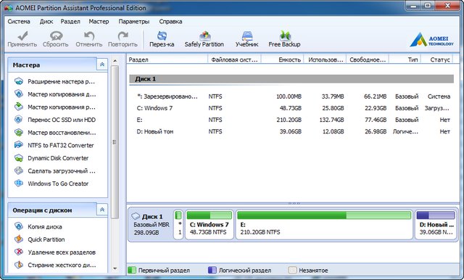Sort by Файловая система column header
464x280 pixels.
point(234,59)
